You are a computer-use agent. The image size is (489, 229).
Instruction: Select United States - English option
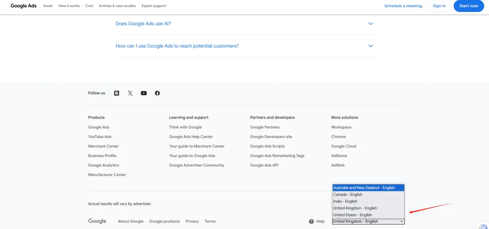pyautogui.click(x=368, y=215)
